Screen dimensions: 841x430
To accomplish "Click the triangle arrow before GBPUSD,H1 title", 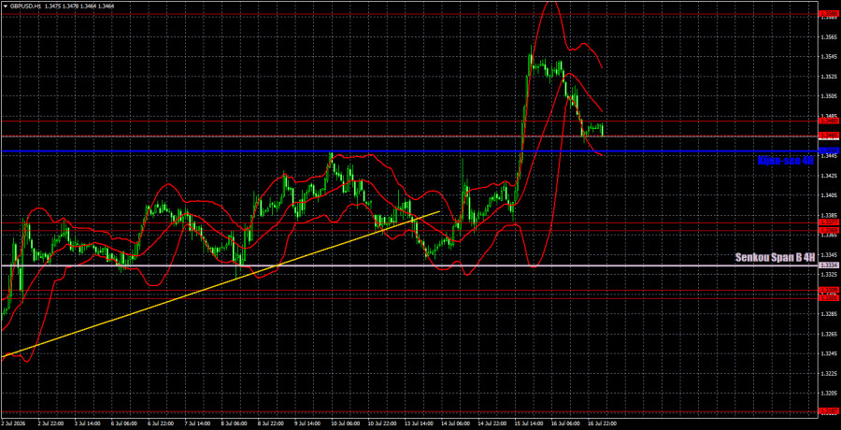I will [x=5, y=6].
